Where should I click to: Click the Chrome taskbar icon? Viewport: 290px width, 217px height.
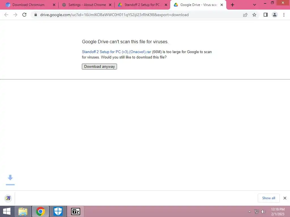pos(40,211)
